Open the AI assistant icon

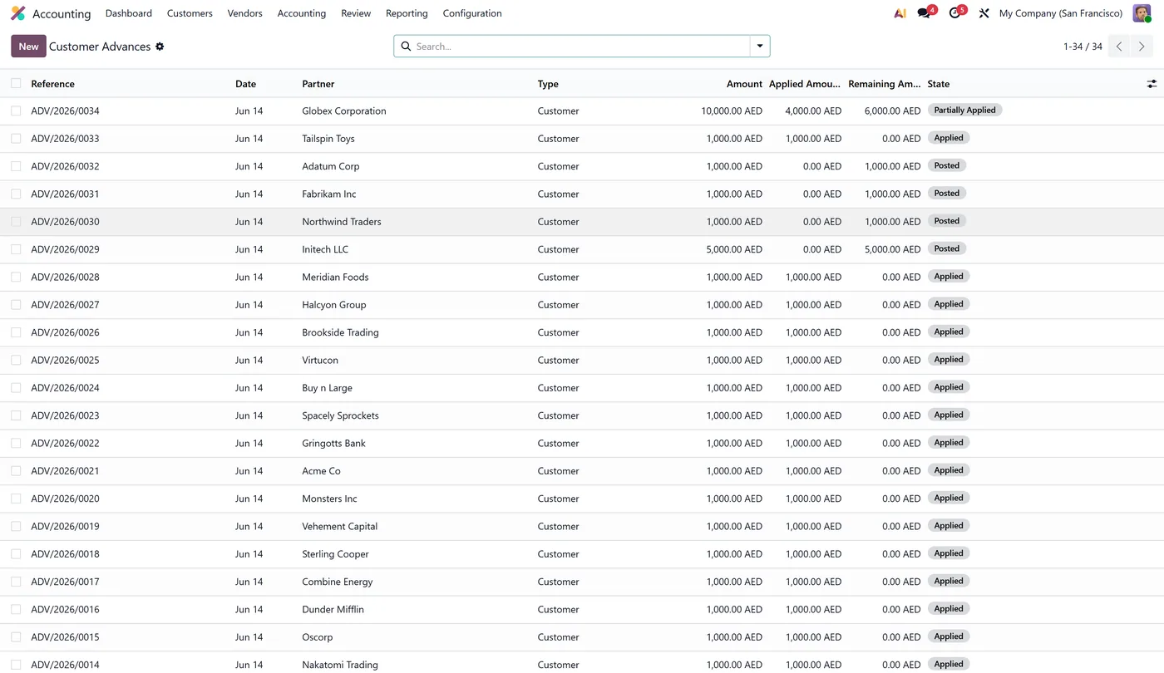click(900, 13)
